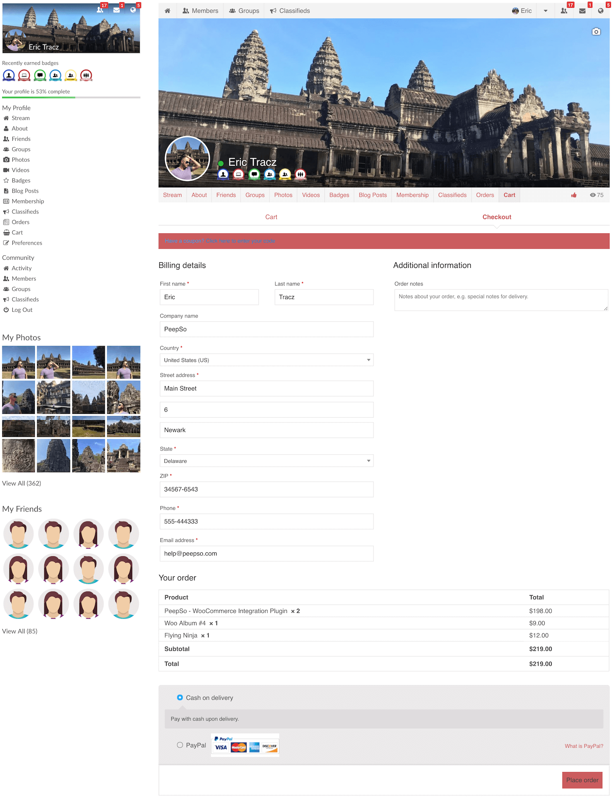Open Videos in My Profile sidebar

coord(20,170)
